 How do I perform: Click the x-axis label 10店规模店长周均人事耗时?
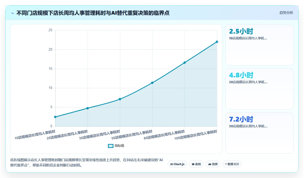(35, 135)
